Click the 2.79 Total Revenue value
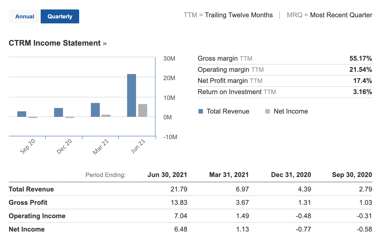Screen dimensions: 378x241 click(x=365, y=189)
